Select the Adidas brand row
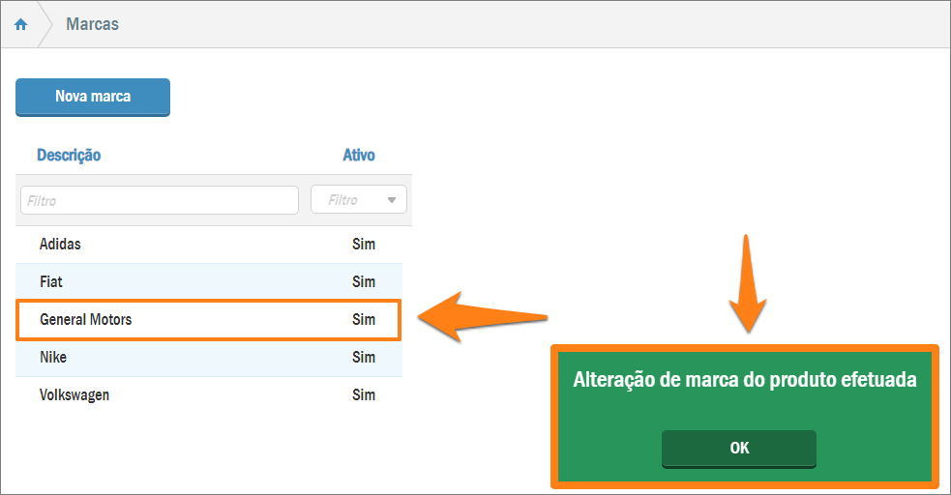The width and height of the screenshot is (951, 495). [60, 245]
